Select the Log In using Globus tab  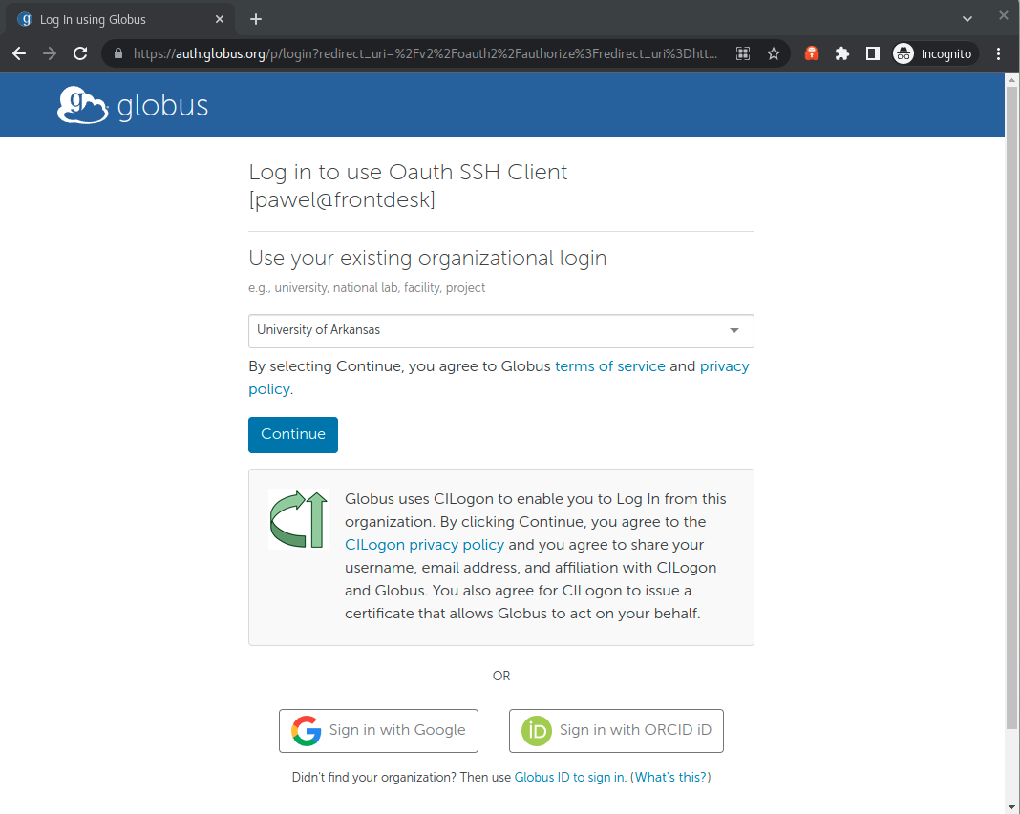point(120,19)
